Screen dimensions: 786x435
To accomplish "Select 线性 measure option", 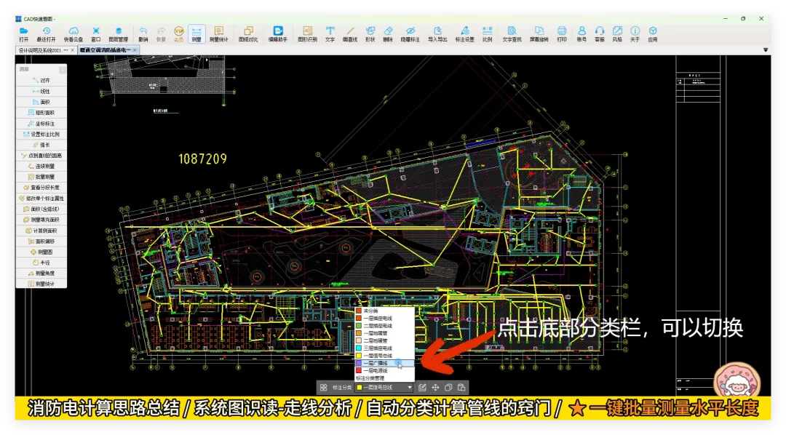I will pos(41,91).
